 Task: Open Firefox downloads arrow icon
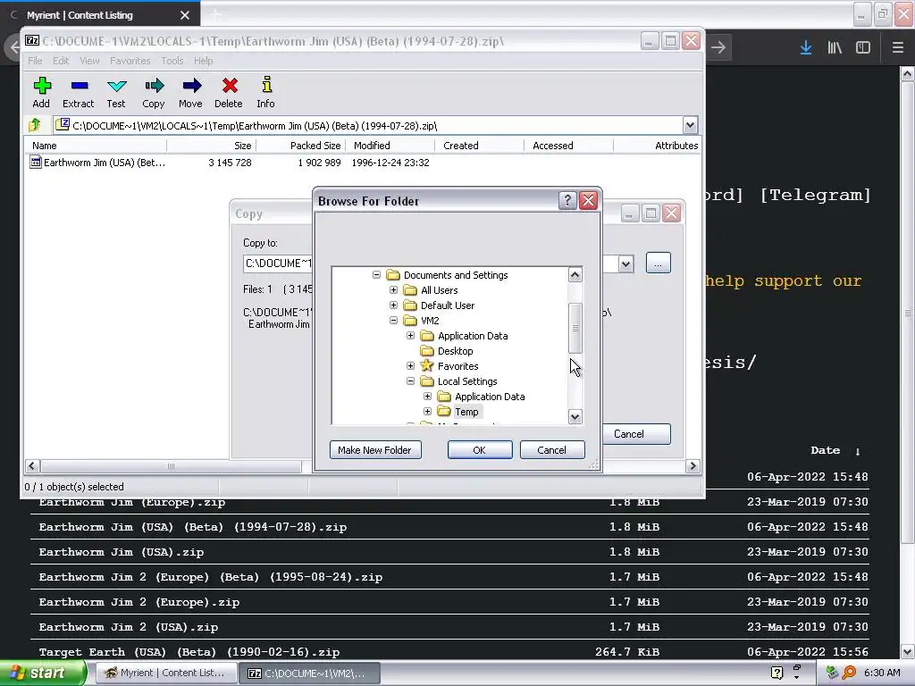(806, 47)
